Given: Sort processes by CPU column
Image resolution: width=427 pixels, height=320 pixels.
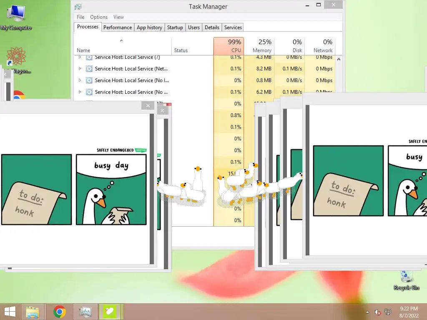Looking at the screenshot, I should pos(229,46).
